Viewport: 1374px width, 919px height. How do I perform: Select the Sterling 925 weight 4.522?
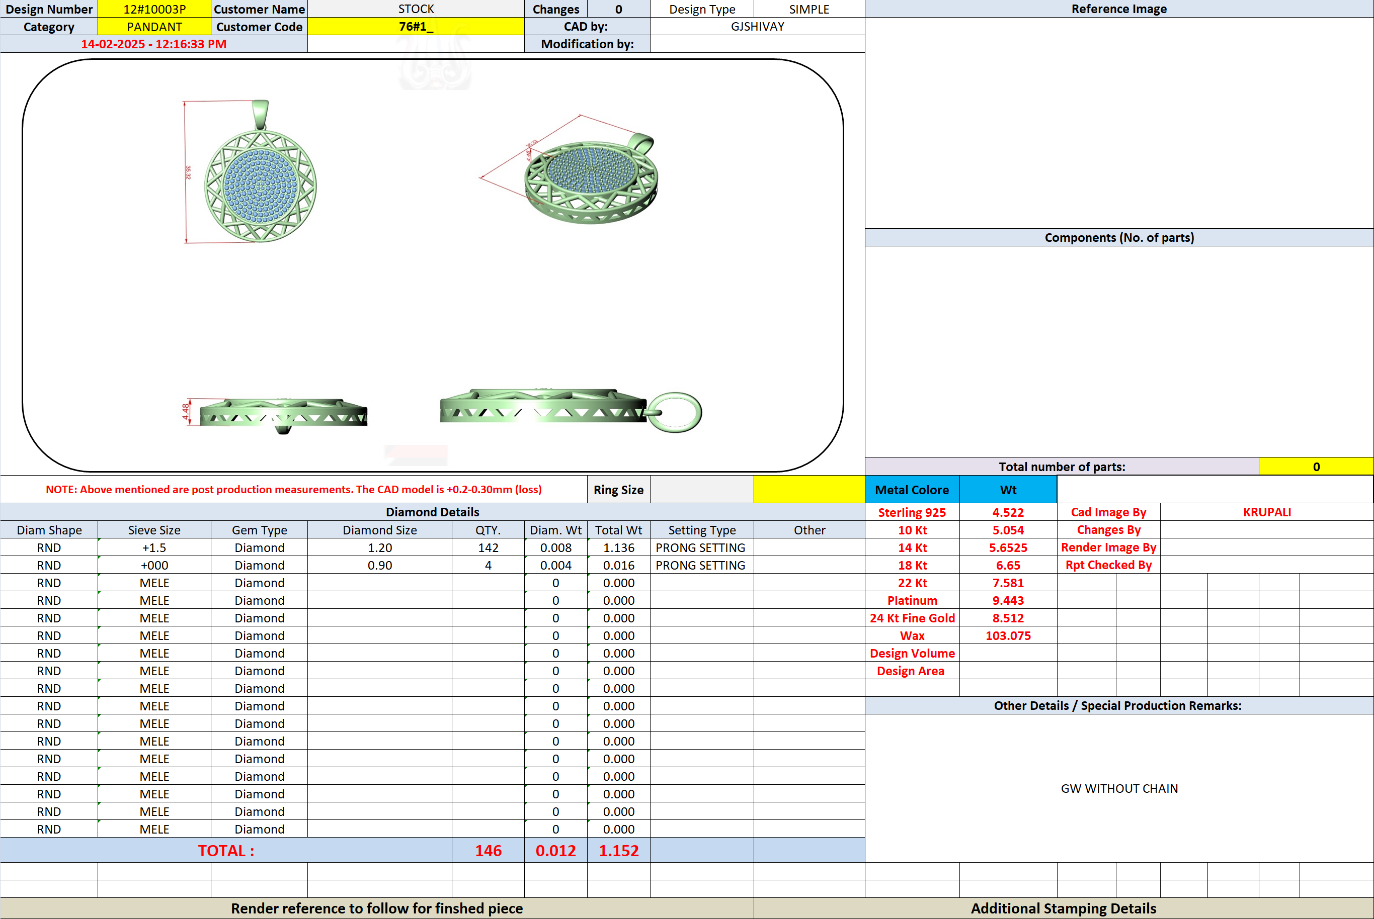(x=1008, y=512)
